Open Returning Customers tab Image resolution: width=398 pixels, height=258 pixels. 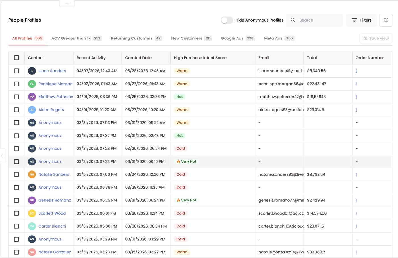[136, 38]
